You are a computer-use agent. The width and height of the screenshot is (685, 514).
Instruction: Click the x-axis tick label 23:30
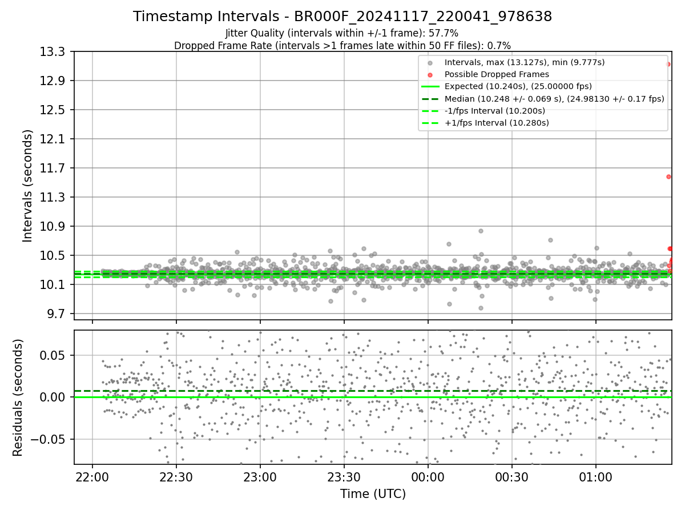tap(344, 476)
